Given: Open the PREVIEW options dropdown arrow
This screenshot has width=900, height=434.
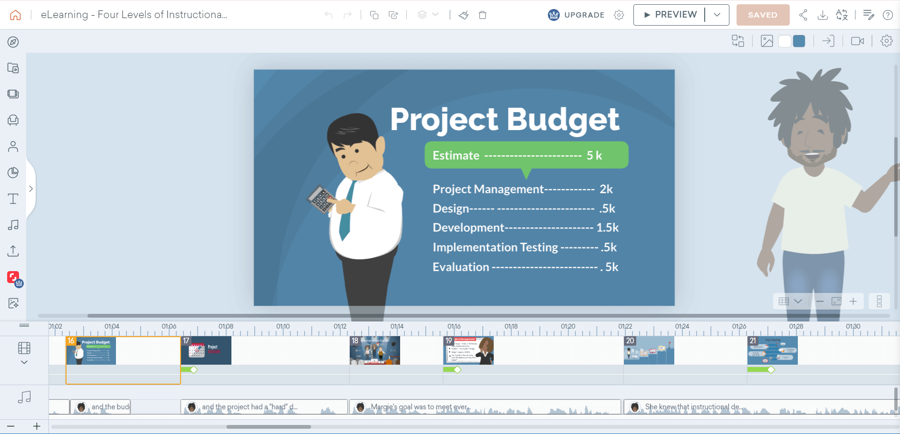Looking at the screenshot, I should [717, 15].
